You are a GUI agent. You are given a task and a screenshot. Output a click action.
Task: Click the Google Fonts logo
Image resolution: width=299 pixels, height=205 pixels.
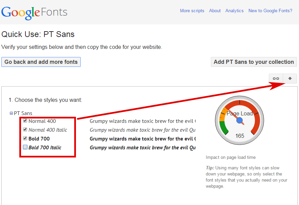click(34, 13)
